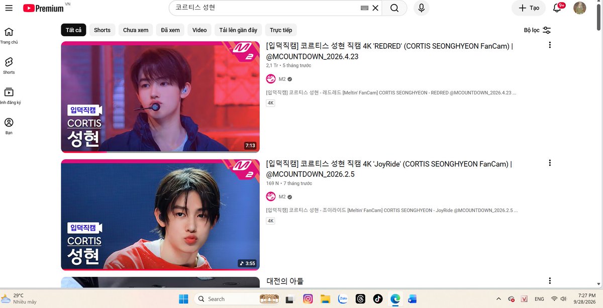Open M2 channel name under JoyRide video
This screenshot has width=603, height=308.
[x=282, y=197]
